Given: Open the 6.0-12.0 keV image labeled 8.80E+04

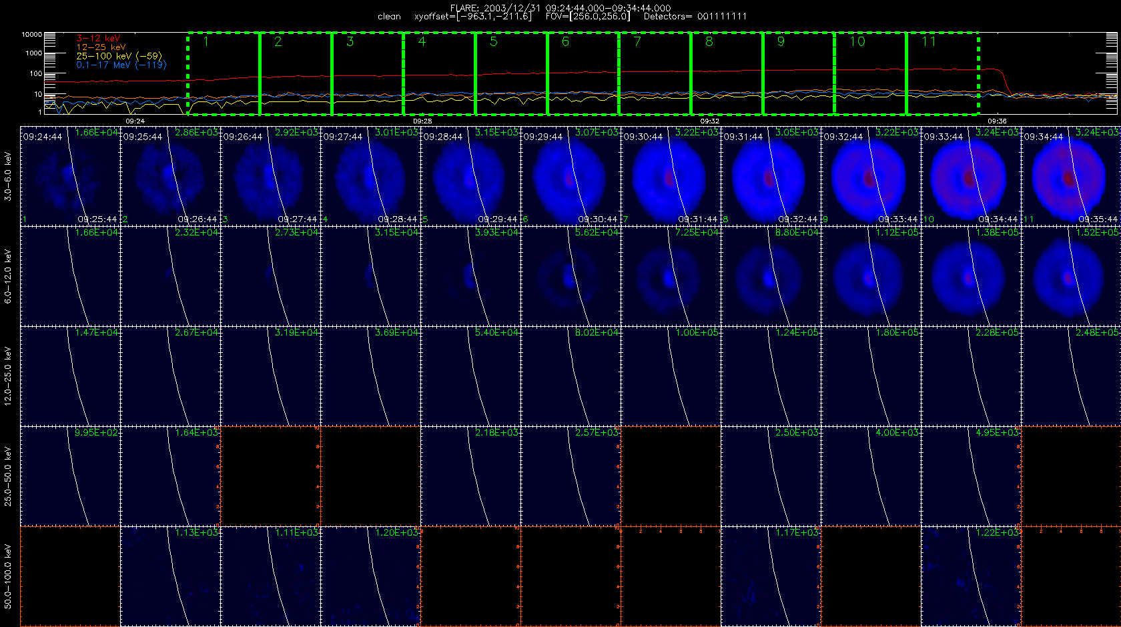Looking at the screenshot, I should 771,276.
